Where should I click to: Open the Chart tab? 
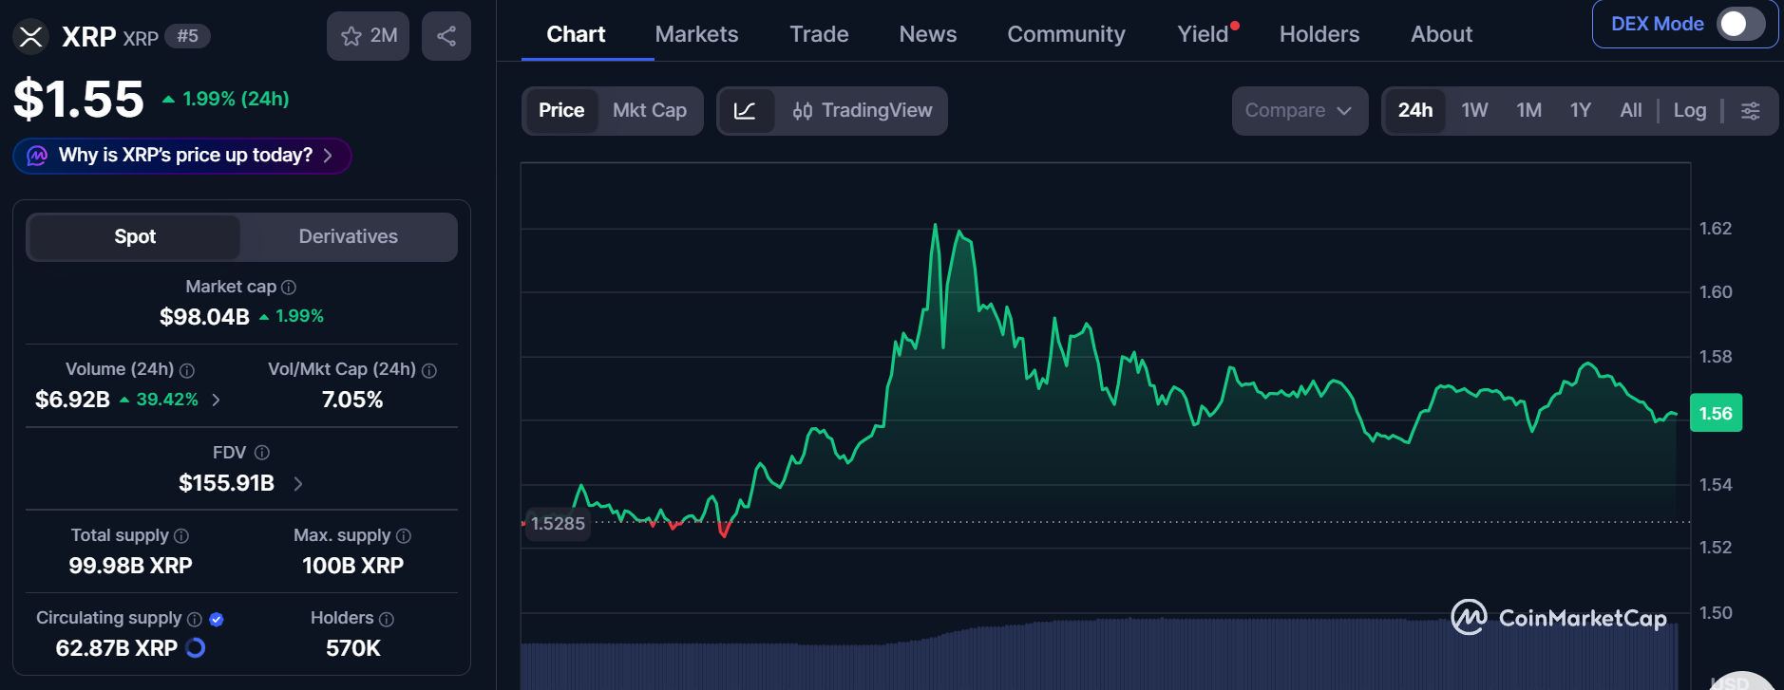pyautogui.click(x=576, y=34)
